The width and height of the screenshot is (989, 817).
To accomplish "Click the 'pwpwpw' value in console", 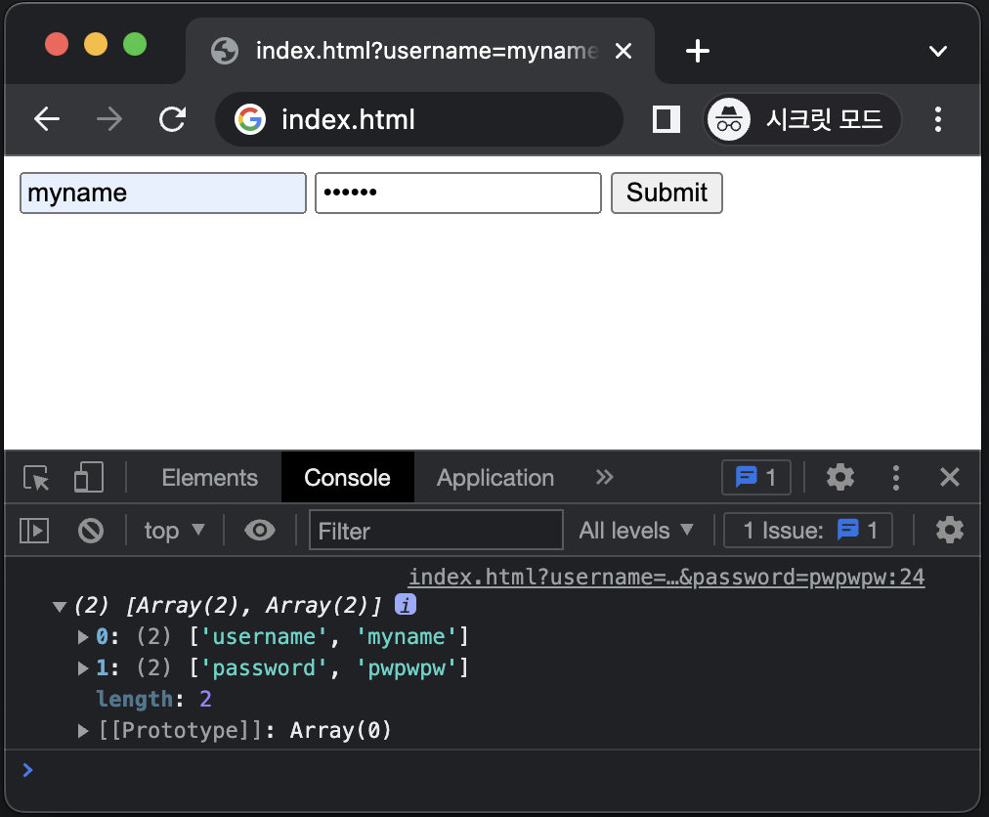I will click(407, 668).
